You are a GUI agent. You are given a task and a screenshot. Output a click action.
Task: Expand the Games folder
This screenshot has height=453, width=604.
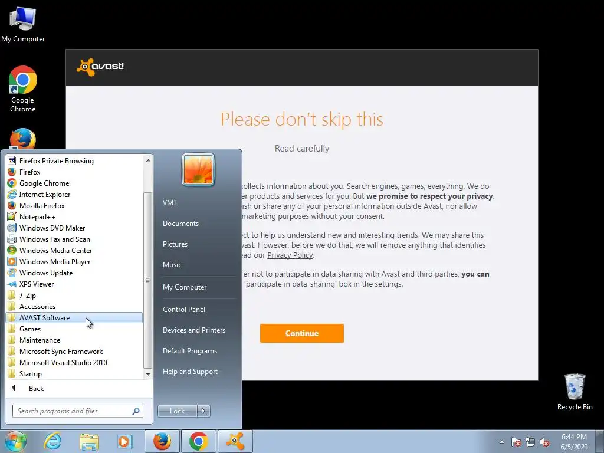(x=74, y=329)
